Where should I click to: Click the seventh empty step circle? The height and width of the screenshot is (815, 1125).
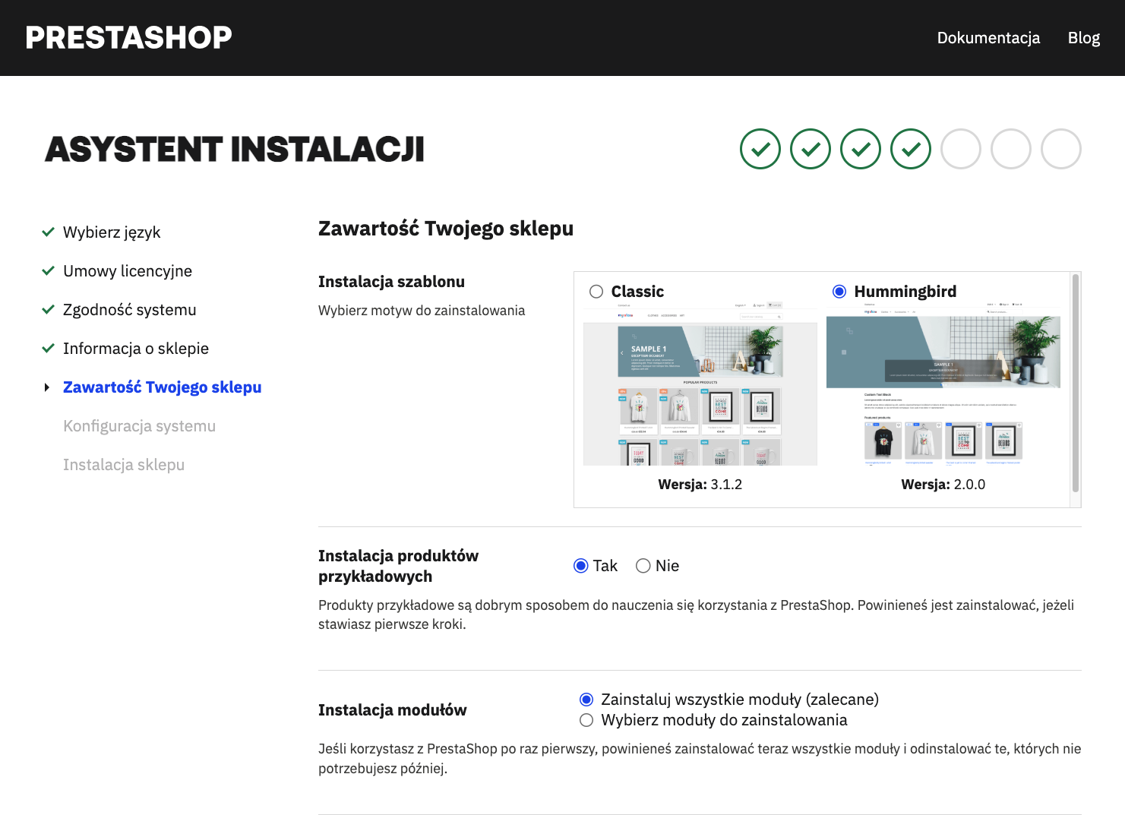tap(1061, 149)
